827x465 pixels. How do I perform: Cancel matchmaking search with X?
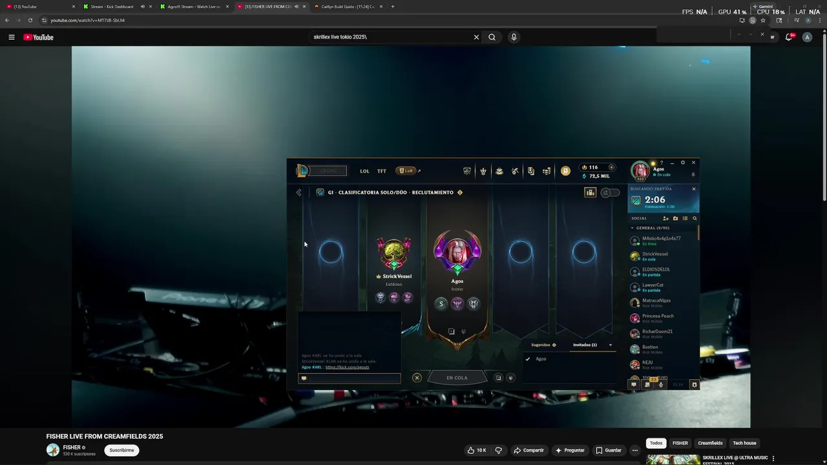click(694, 189)
